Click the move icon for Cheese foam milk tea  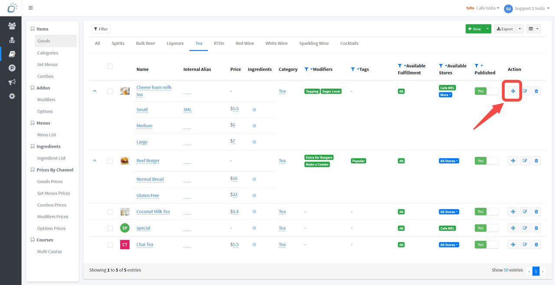pyautogui.click(x=513, y=91)
